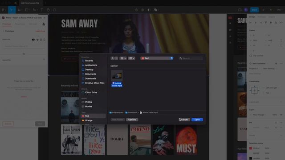Select the Move tool in Figma toolbar
285x160 pixels.
click(12, 10)
